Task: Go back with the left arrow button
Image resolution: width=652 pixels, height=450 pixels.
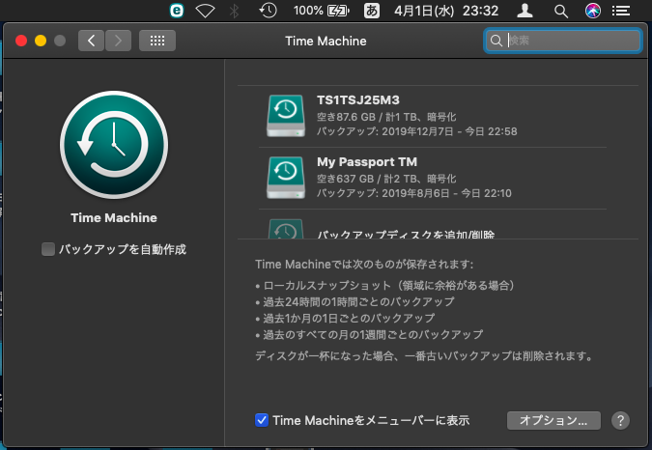Action: (x=92, y=41)
